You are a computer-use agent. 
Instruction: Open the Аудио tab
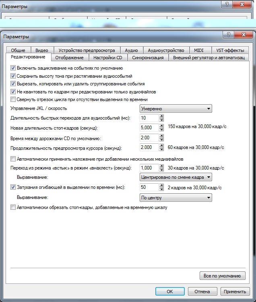tap(131, 50)
